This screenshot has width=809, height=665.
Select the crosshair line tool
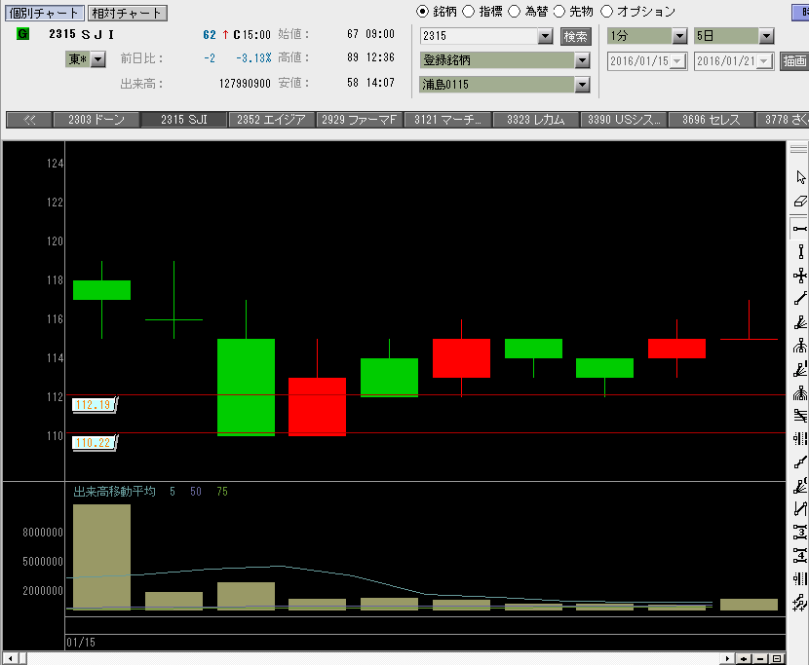click(800, 276)
